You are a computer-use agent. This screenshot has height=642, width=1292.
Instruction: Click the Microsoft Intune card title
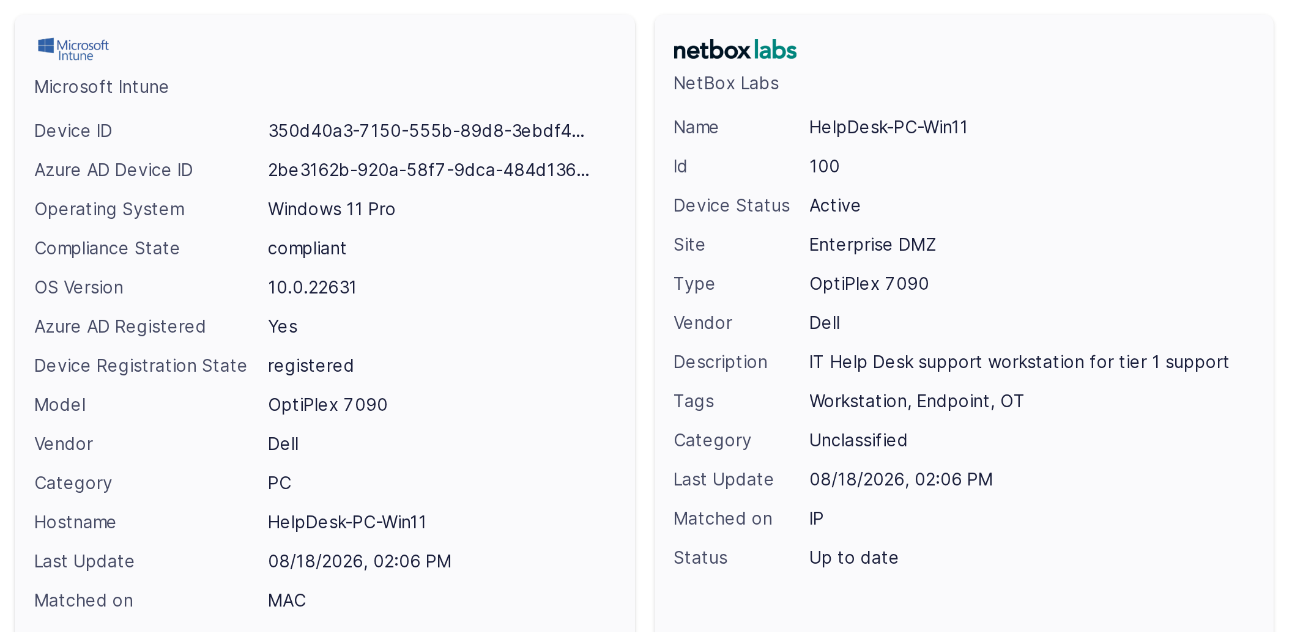[102, 87]
